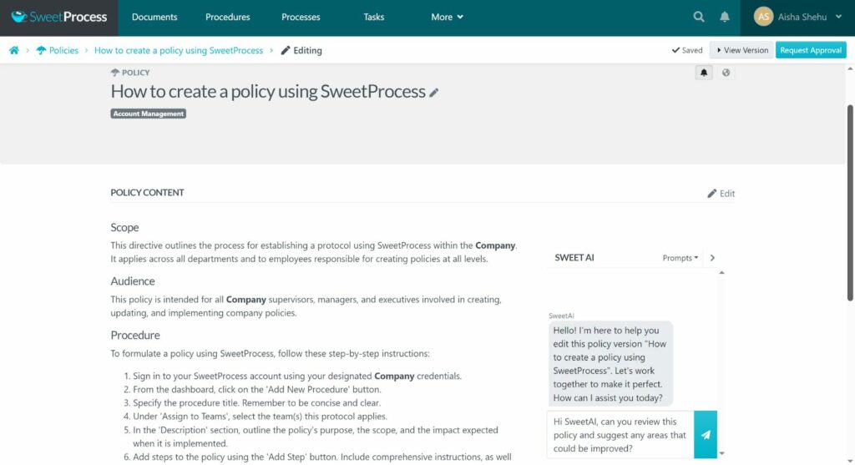Open the Documents menu item
Screen dimensions: 855x465
[154, 17]
